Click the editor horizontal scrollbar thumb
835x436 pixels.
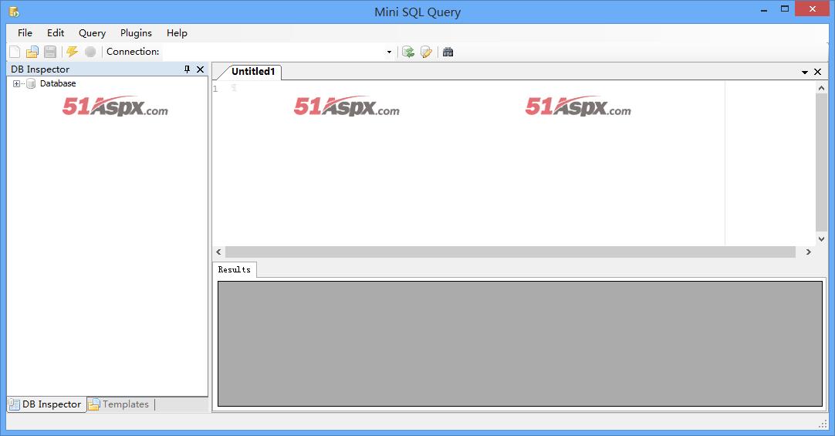pyautogui.click(x=510, y=252)
